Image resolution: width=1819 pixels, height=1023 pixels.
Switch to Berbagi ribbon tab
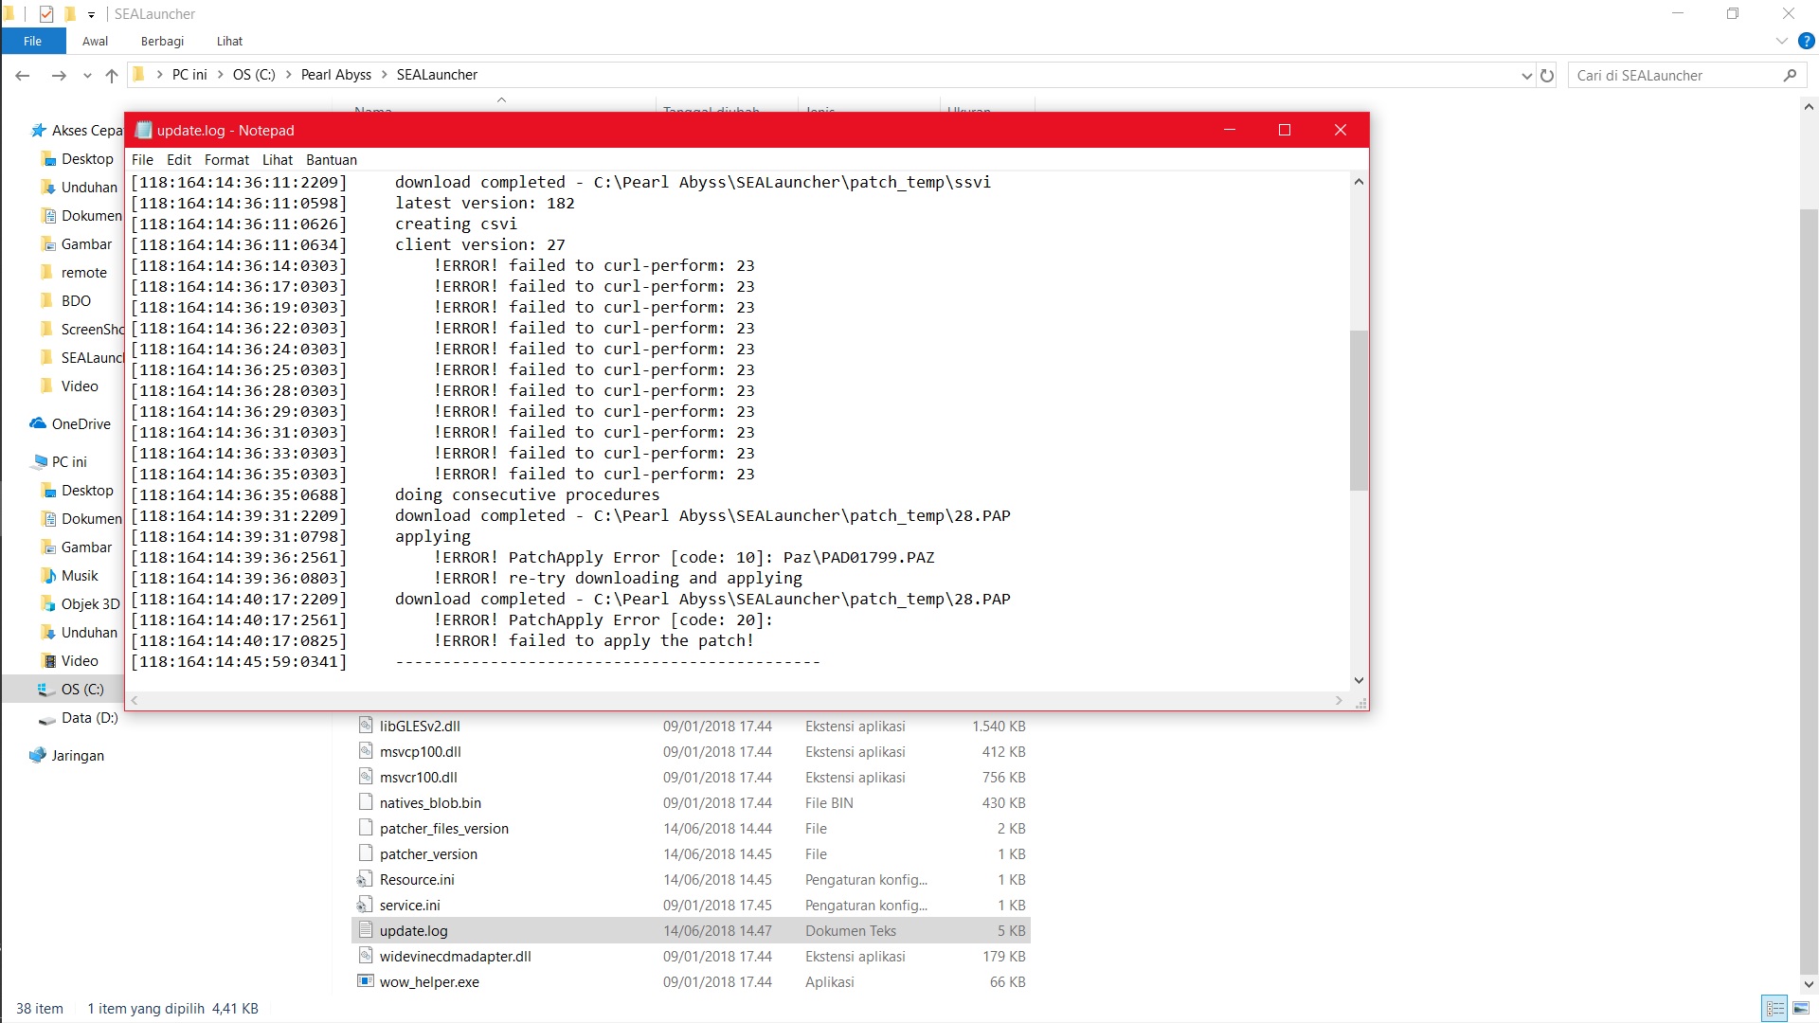(162, 42)
